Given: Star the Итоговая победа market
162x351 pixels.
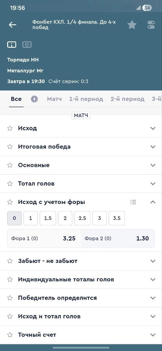Looking at the screenshot, I should tap(10, 147).
